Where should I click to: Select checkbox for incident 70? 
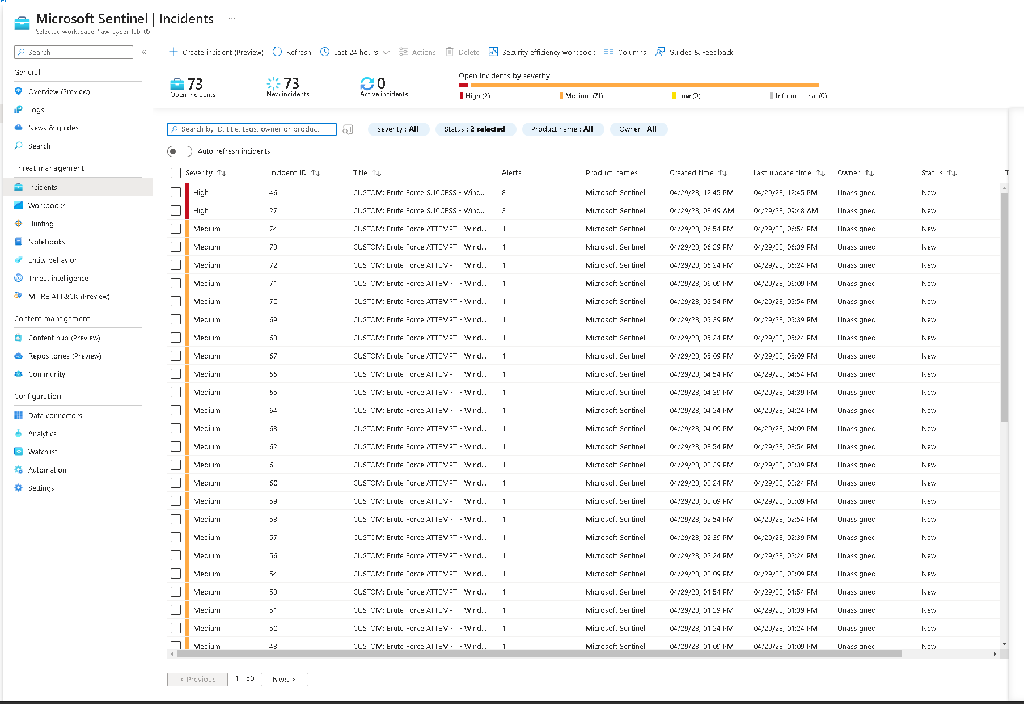176,301
